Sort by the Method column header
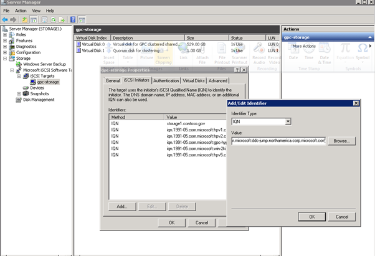The width and height of the screenshot is (375, 256). pos(136,117)
